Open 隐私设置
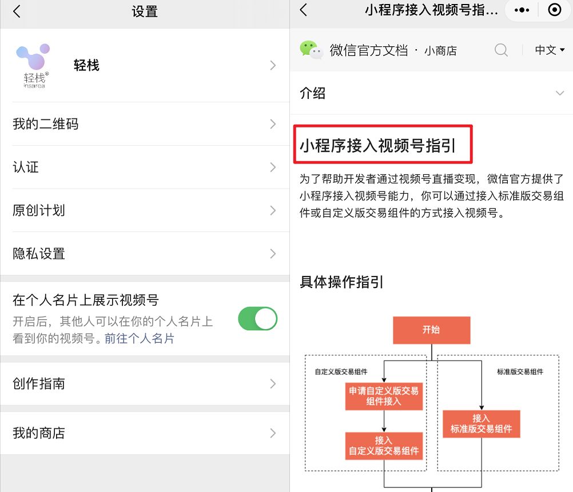This screenshot has height=492, width=573. (145, 254)
